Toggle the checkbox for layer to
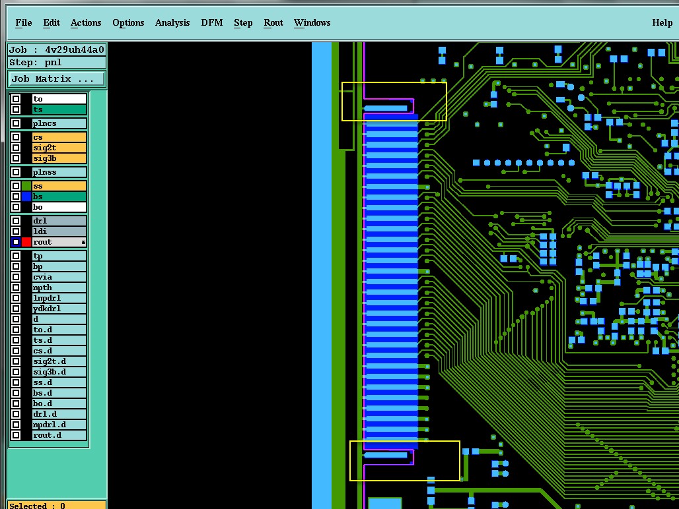The height and width of the screenshot is (509, 679). 16,99
